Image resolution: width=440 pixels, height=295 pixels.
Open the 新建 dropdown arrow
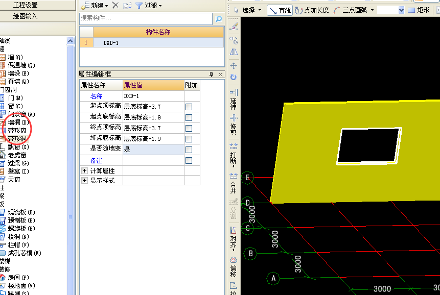107,6
